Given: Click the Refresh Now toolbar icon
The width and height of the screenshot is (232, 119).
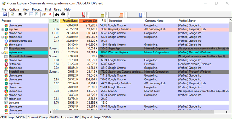Looking at the screenshot, I should (13, 14).
